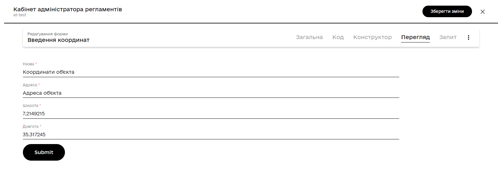
Task: Open the three-dot more options menu
Action: (x=468, y=37)
